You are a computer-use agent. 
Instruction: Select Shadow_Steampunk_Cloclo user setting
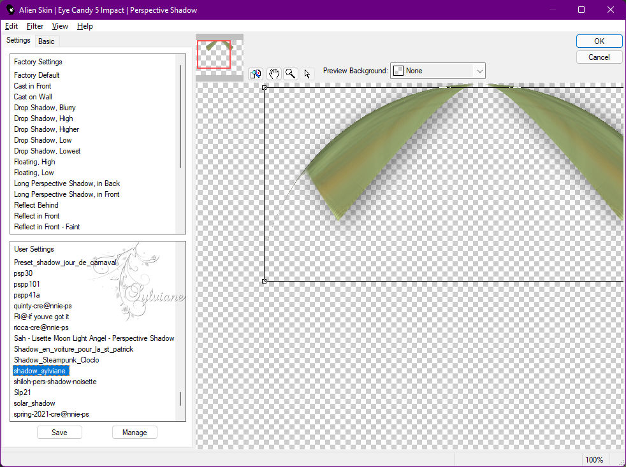pyautogui.click(x=56, y=359)
